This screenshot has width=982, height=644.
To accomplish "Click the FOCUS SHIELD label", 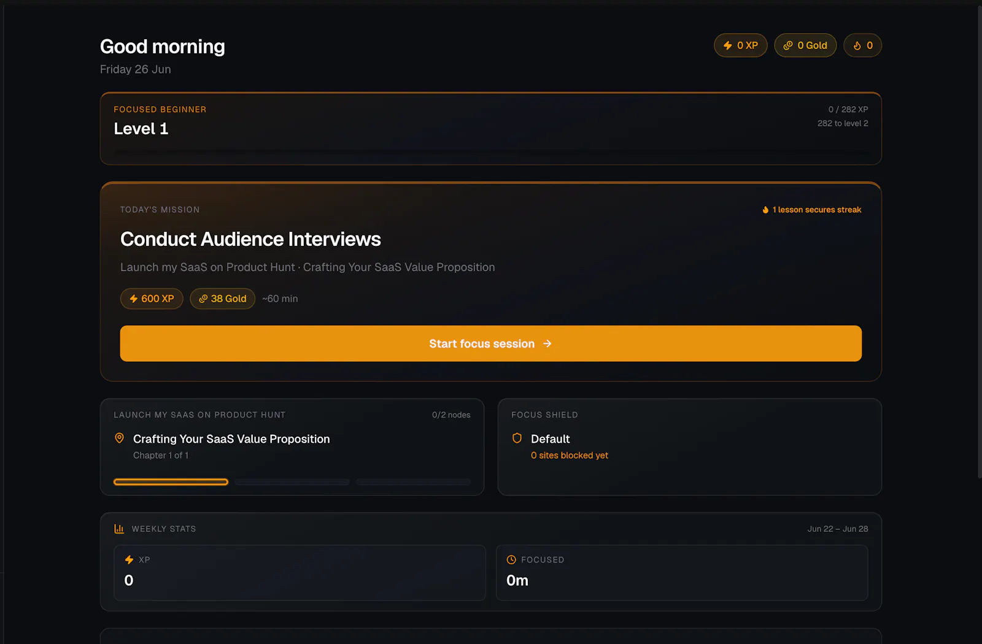I will 544,415.
